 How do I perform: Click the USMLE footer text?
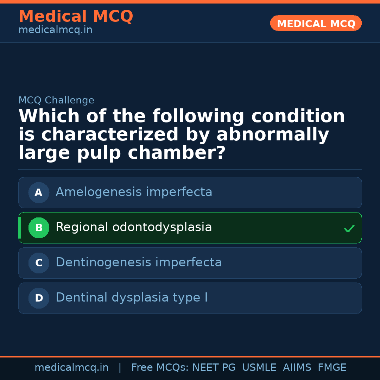[x=259, y=368]
